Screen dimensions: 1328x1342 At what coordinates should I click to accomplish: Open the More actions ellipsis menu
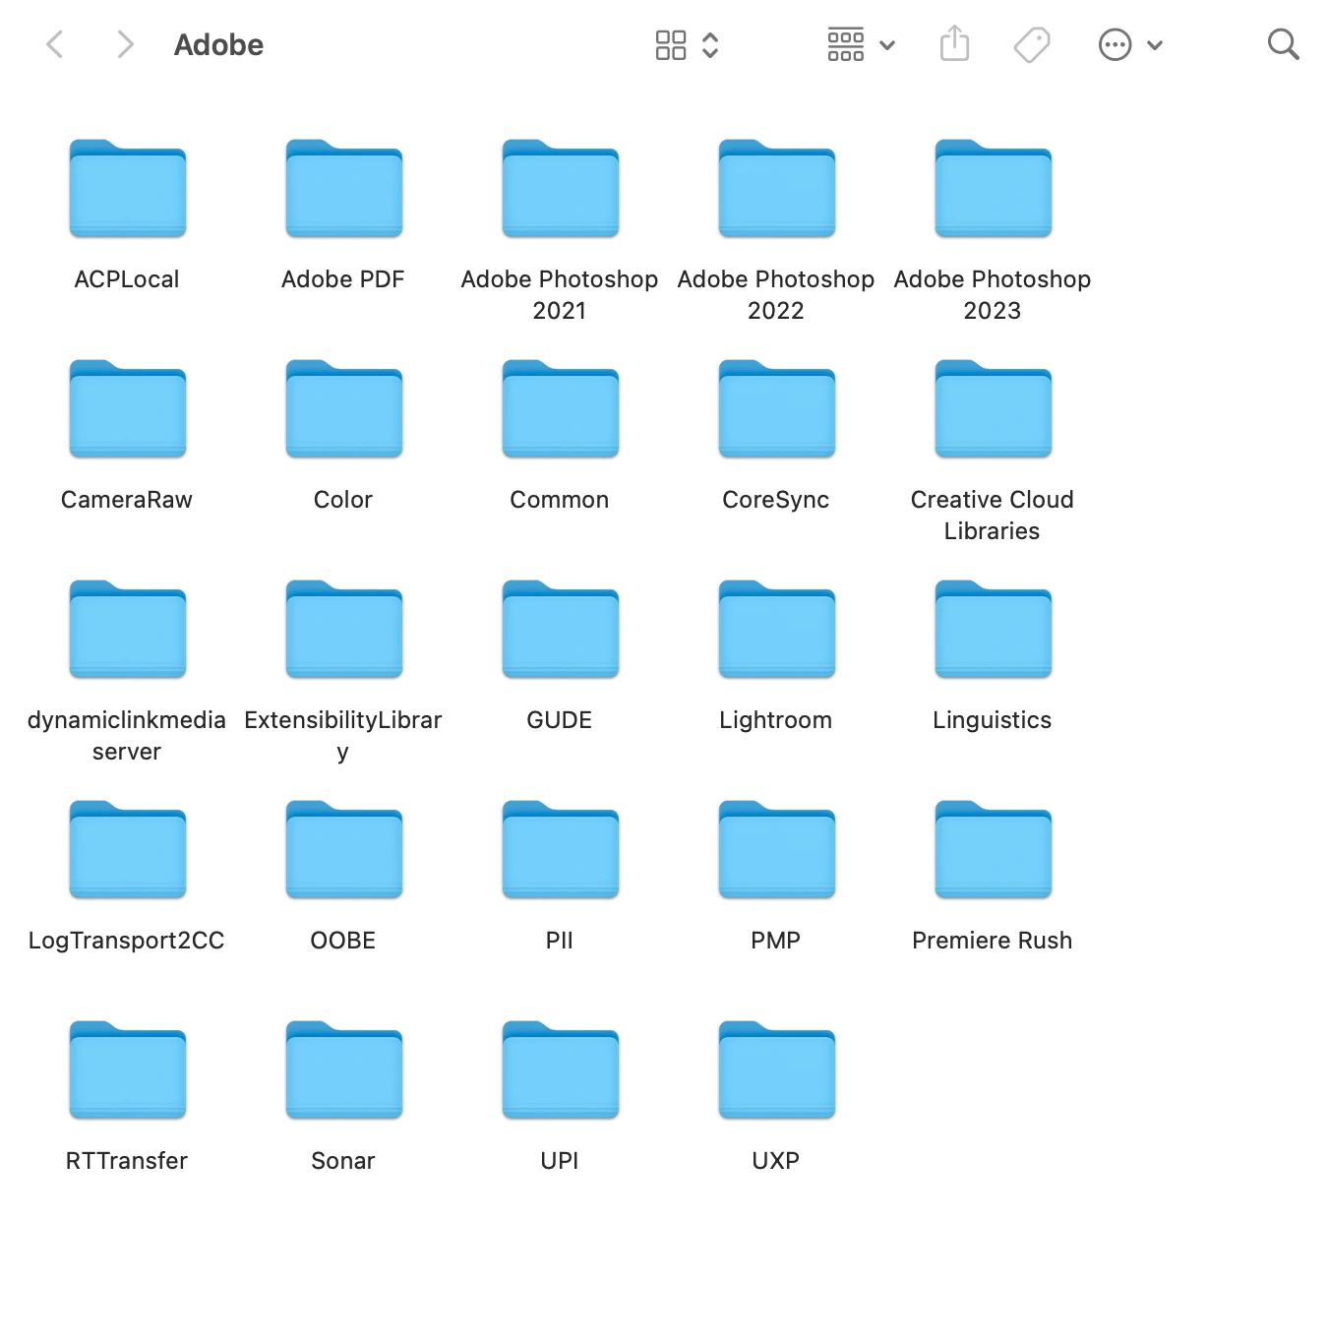pyautogui.click(x=1115, y=44)
